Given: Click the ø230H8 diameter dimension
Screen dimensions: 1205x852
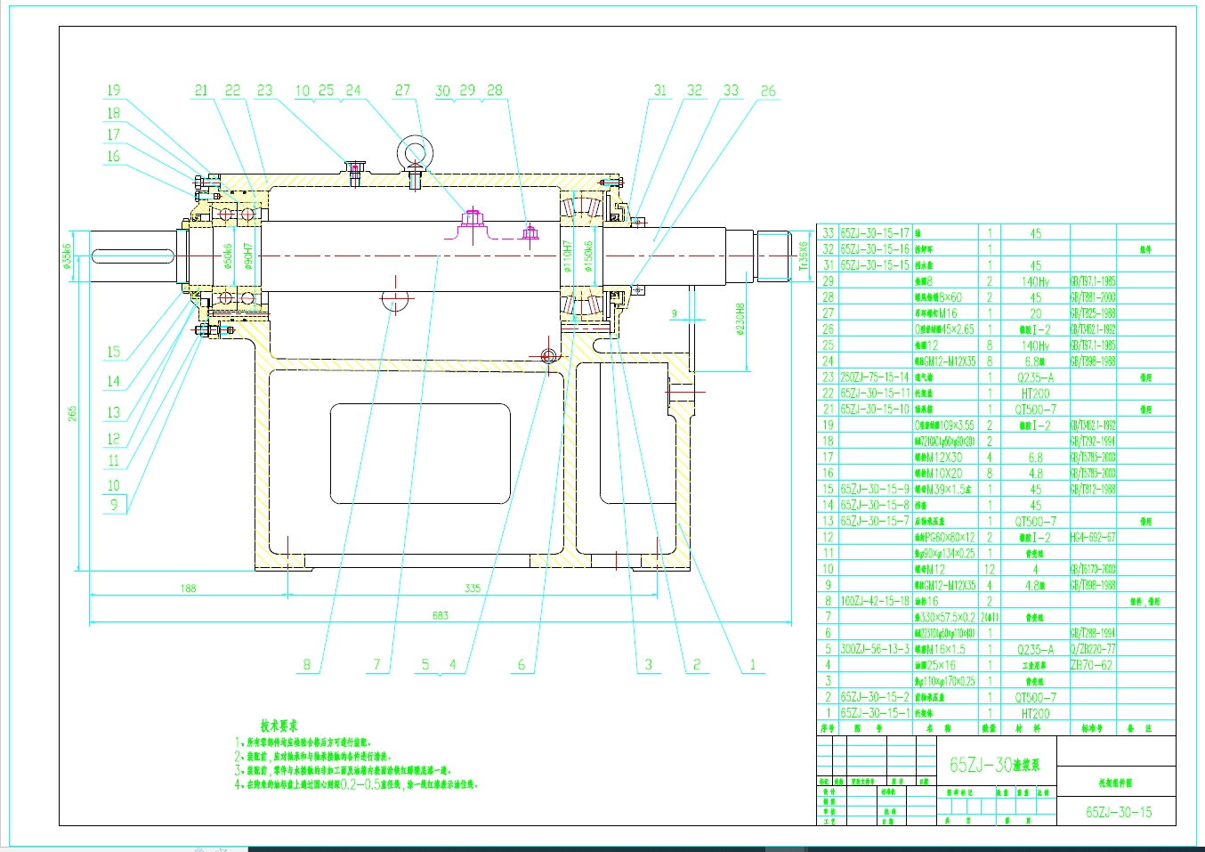Looking at the screenshot, I should pyautogui.click(x=740, y=321).
